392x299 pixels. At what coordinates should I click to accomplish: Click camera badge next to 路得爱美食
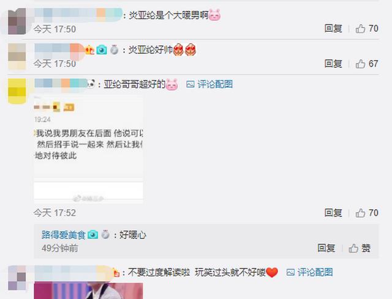tap(92, 235)
